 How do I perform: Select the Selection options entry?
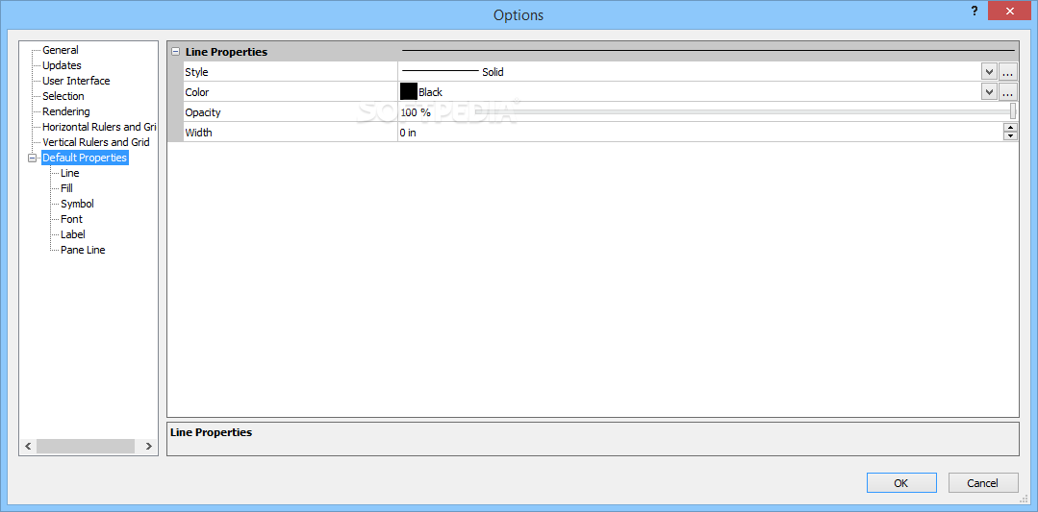[63, 96]
